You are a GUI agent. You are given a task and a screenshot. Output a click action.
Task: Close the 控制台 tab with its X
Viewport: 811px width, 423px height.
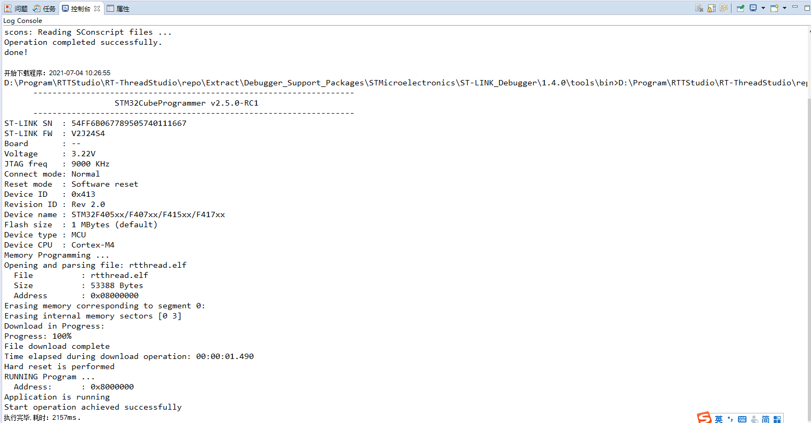[x=97, y=9]
